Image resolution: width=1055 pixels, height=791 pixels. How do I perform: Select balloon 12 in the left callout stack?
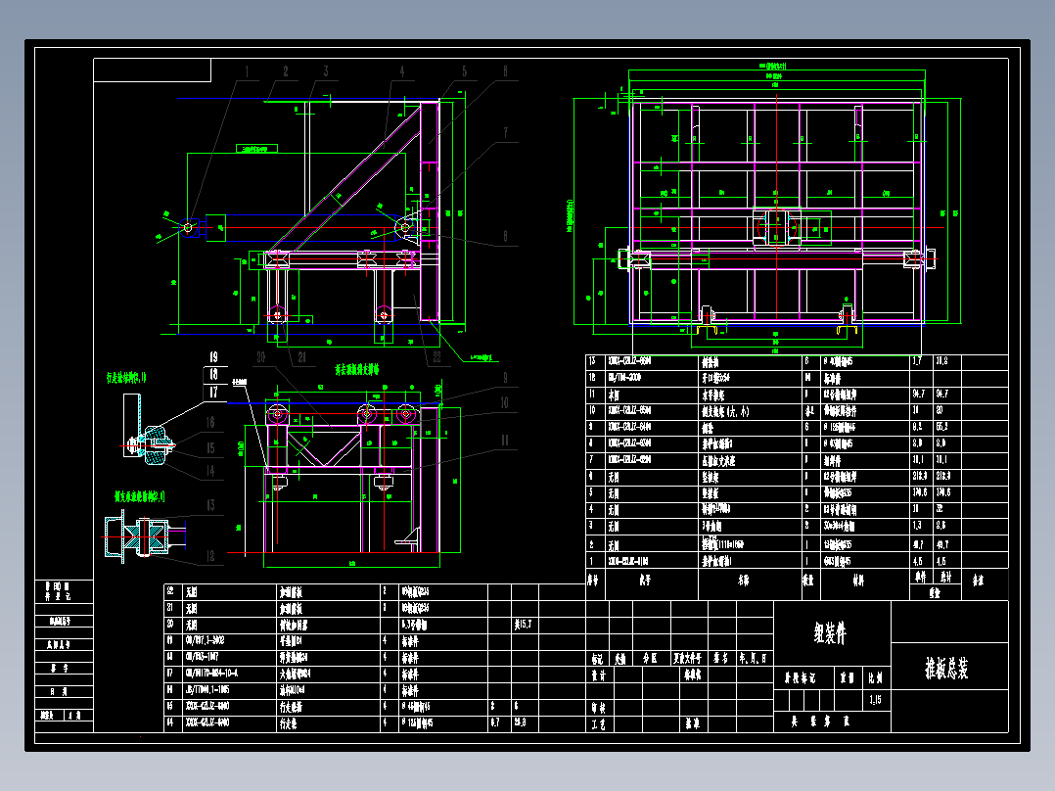211,553
